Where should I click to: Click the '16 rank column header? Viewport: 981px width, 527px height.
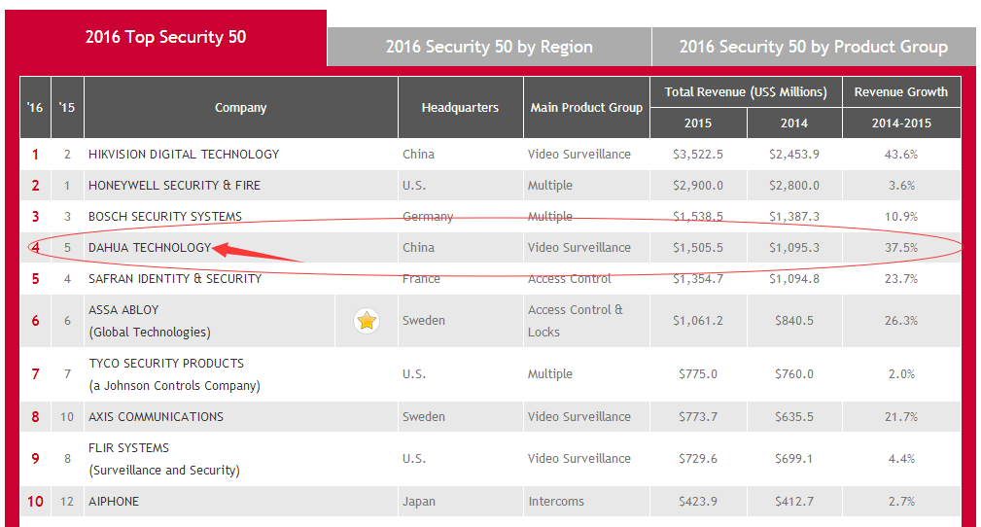coord(35,108)
